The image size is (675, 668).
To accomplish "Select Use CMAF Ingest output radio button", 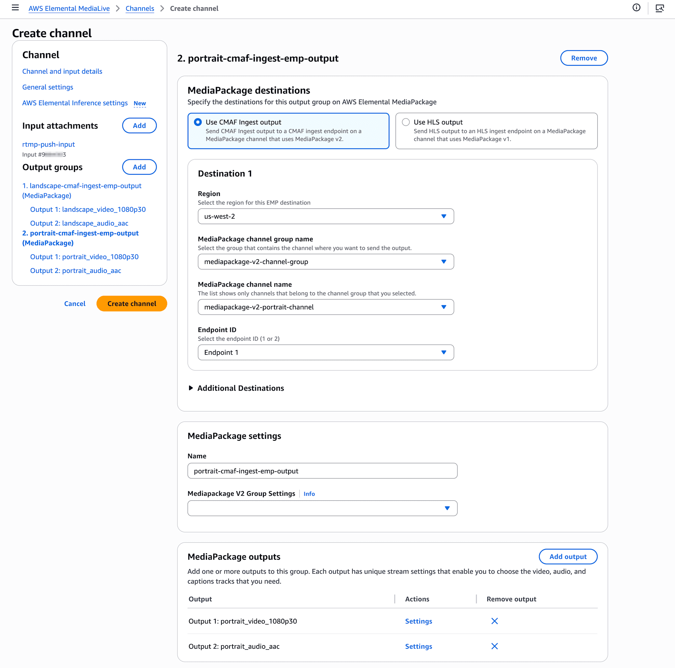I will coord(198,122).
